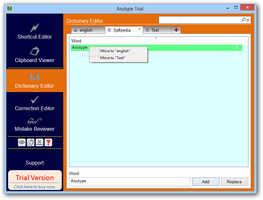
Task: Close the Spftpedia dictionary tab
Action: point(139,29)
